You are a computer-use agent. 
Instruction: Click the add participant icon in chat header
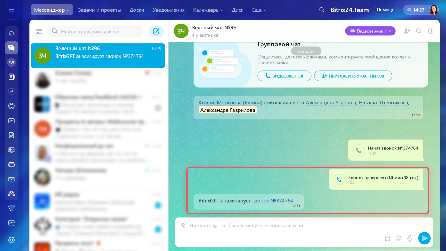pos(407,31)
